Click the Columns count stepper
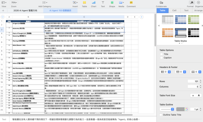Screen dimensions: 203x122 coord(201,87)
